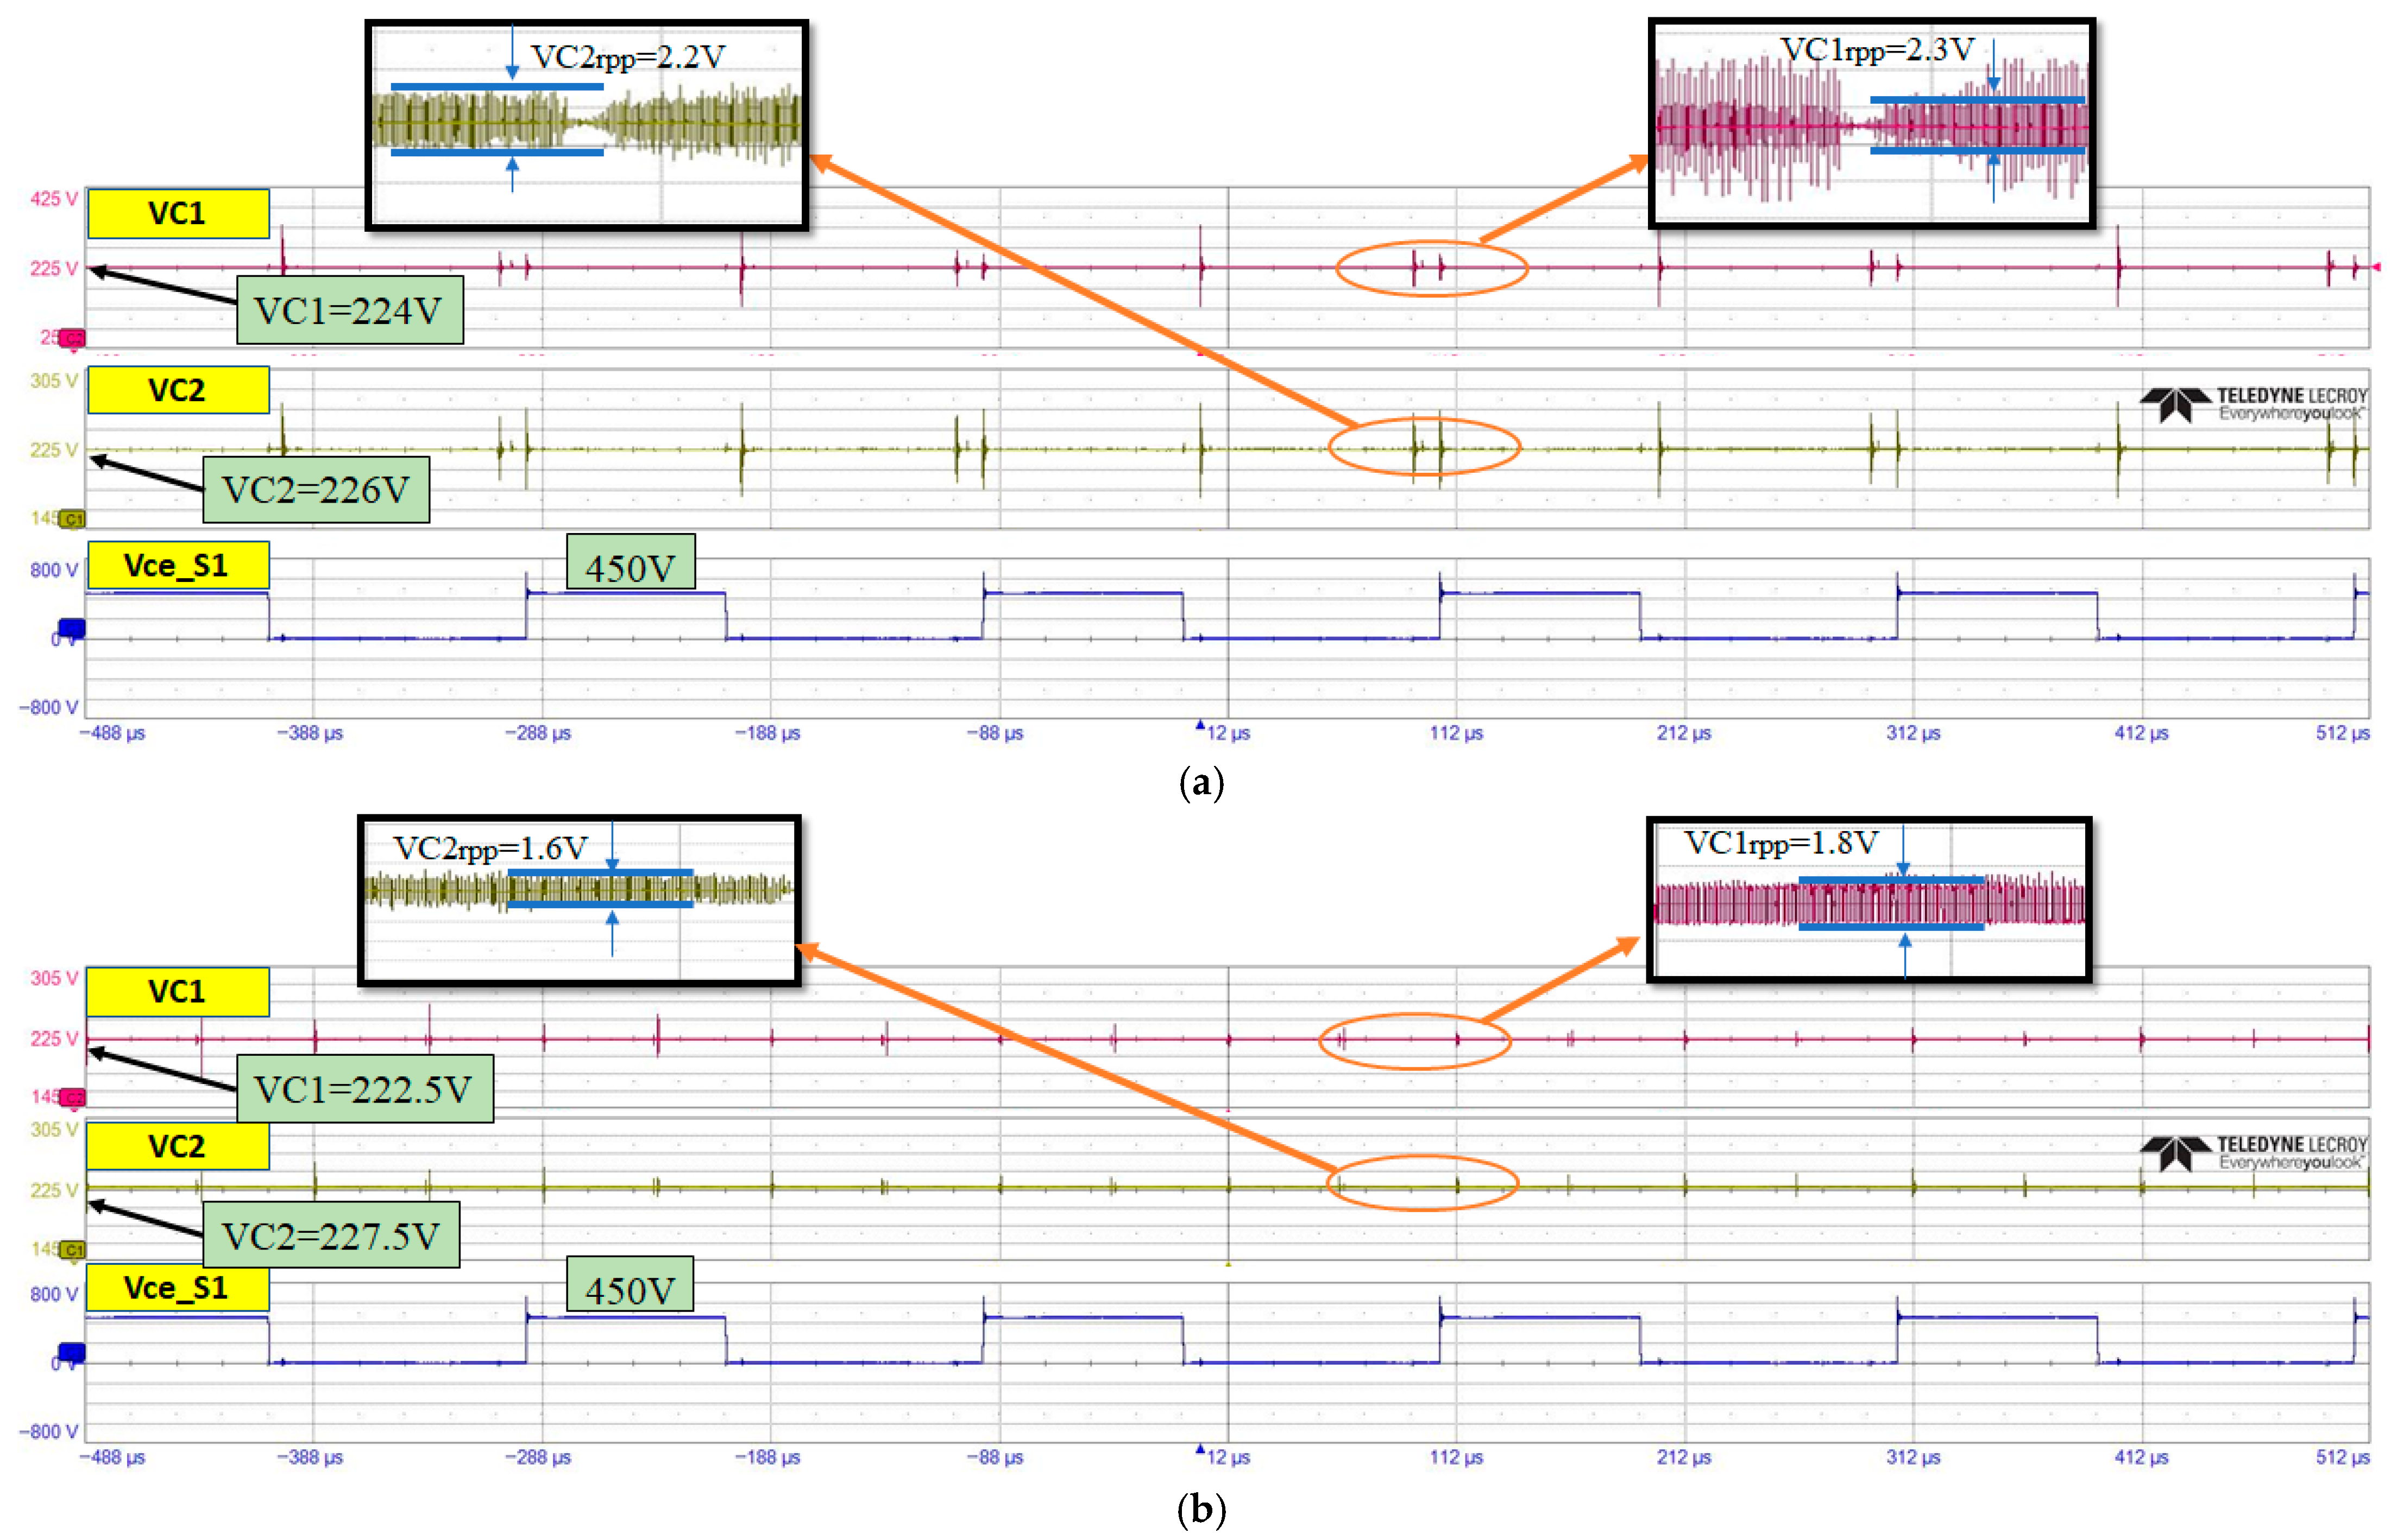Click the VC1=224V annotation label

349,311
